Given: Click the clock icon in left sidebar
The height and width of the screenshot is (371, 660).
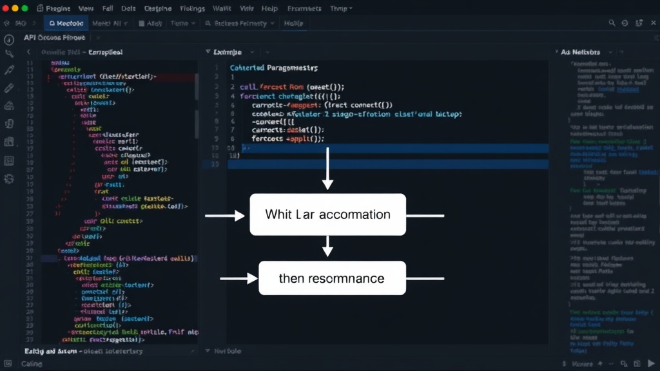Looking at the screenshot, I should click(x=9, y=40).
